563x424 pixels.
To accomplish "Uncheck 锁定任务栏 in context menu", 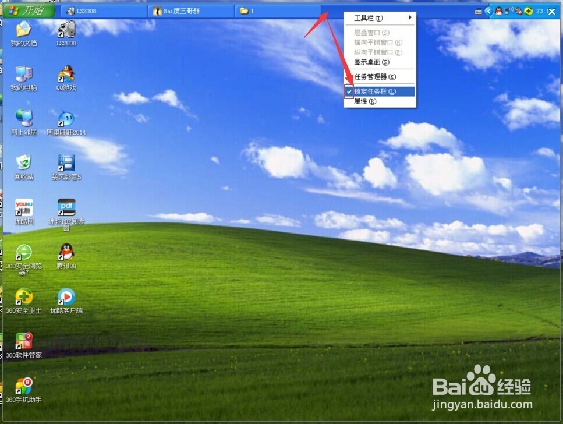I will pyautogui.click(x=380, y=91).
